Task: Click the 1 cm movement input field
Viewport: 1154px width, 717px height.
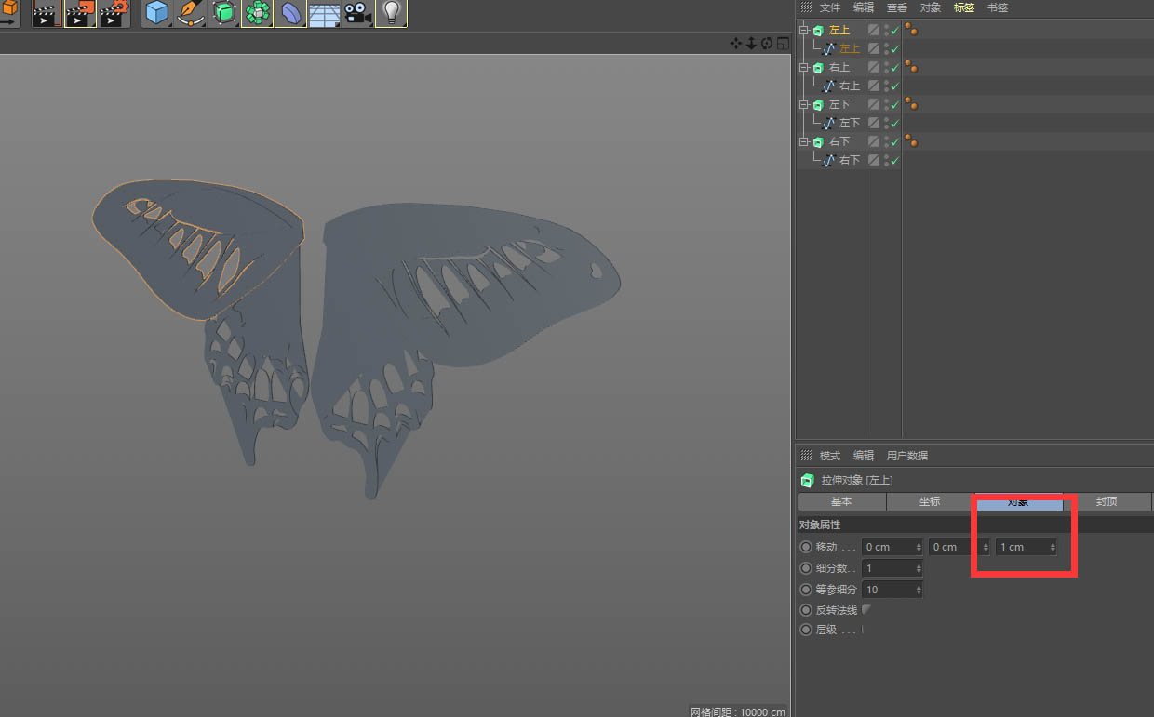Action: coord(1021,547)
